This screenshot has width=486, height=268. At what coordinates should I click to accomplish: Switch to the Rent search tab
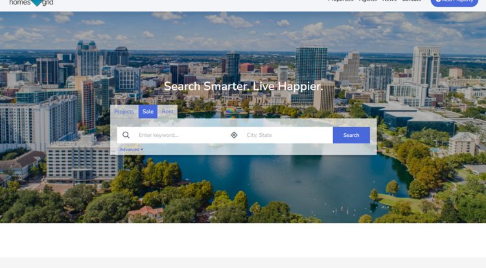(168, 112)
